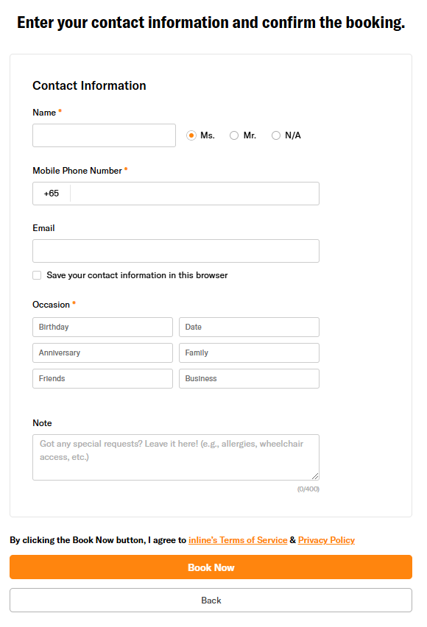Click the "Contact Information" heading
Image resolution: width=427 pixels, height=627 pixels.
(x=89, y=85)
